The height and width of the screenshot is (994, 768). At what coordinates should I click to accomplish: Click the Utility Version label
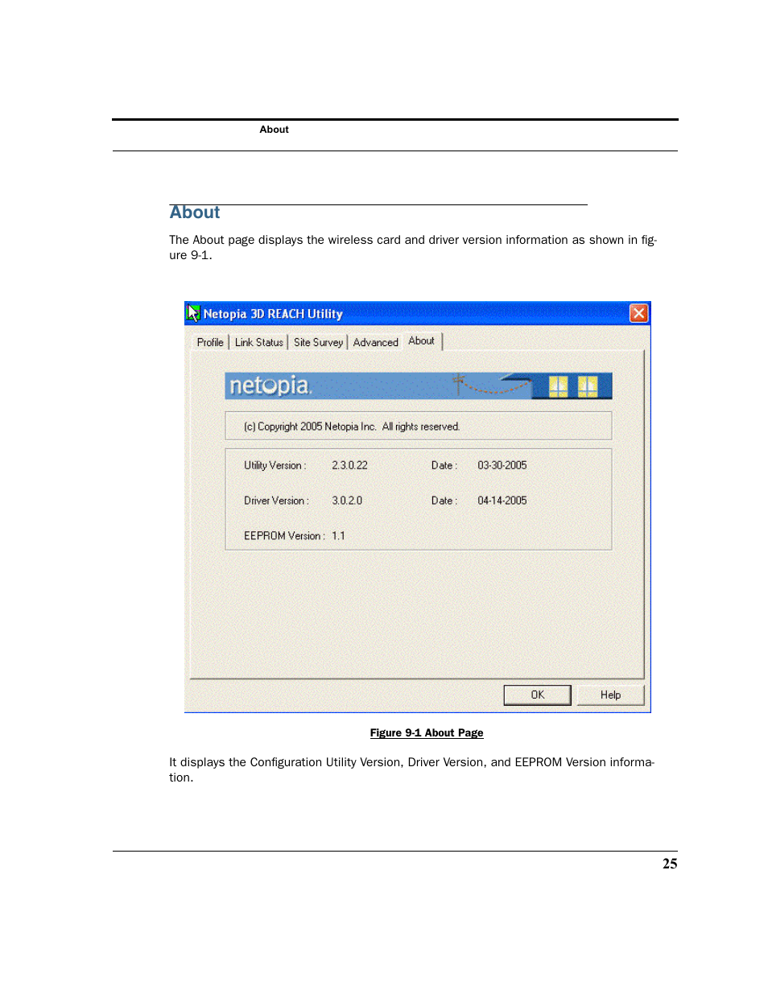tap(275, 465)
